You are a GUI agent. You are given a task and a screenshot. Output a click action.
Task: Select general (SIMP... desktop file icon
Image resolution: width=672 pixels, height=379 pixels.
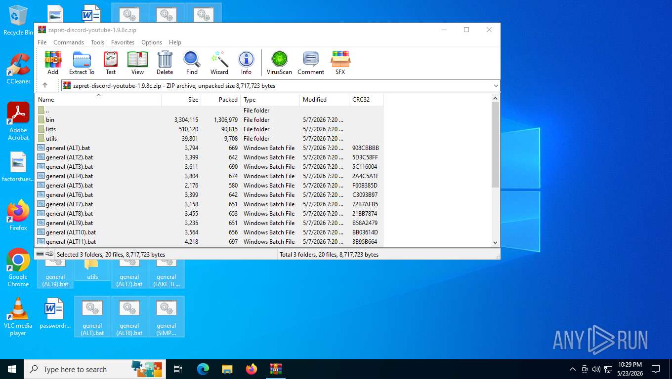coord(167,317)
